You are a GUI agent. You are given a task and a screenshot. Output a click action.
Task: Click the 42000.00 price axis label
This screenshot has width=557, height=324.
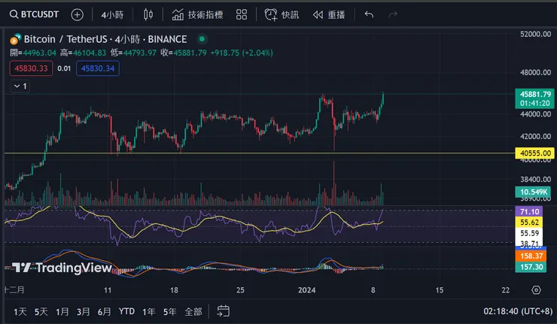[535, 137]
